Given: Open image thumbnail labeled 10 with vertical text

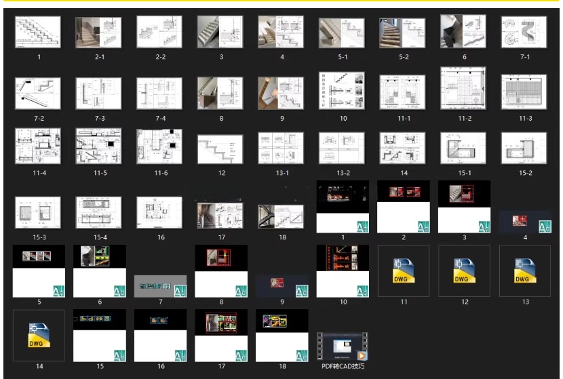Looking at the screenshot, I should click(x=342, y=90).
